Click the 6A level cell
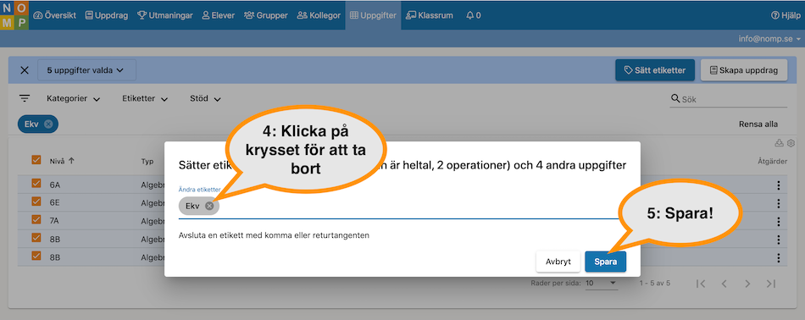 tap(55, 185)
